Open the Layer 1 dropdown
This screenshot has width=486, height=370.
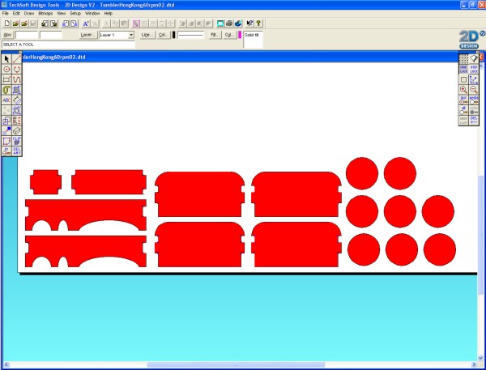[131, 35]
